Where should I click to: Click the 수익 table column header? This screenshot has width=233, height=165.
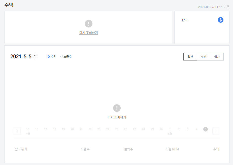216,149
